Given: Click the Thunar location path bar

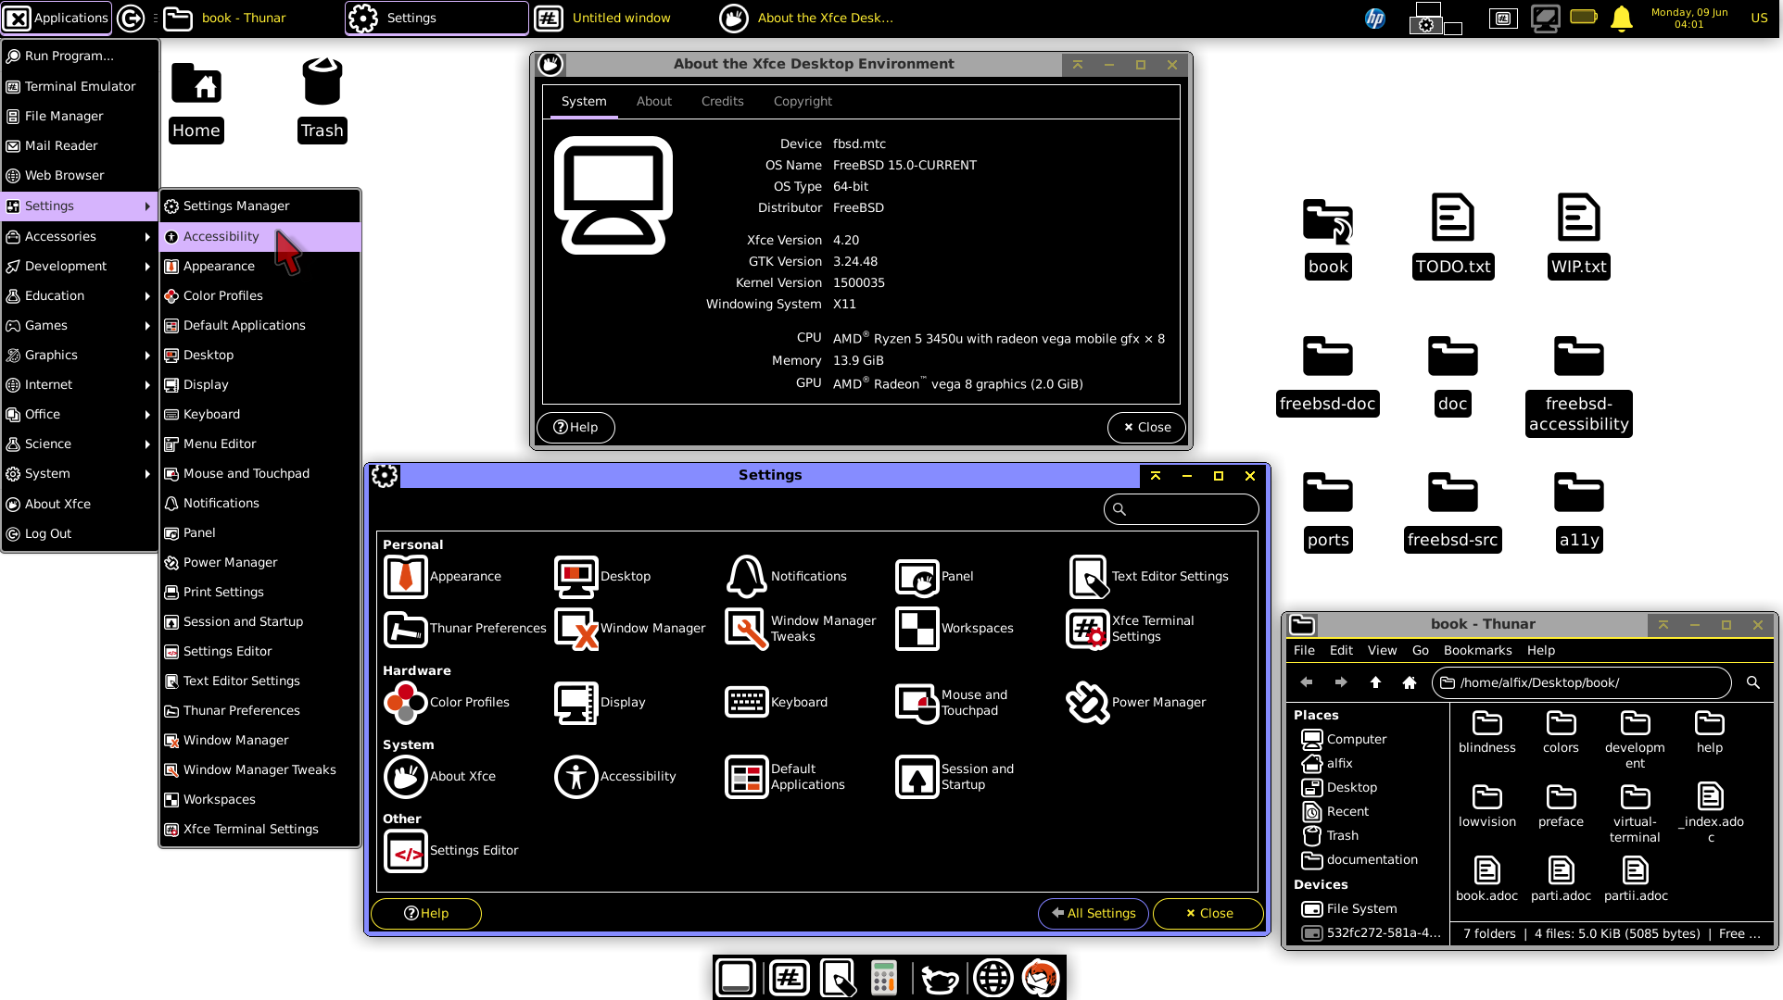Looking at the screenshot, I should (1581, 682).
